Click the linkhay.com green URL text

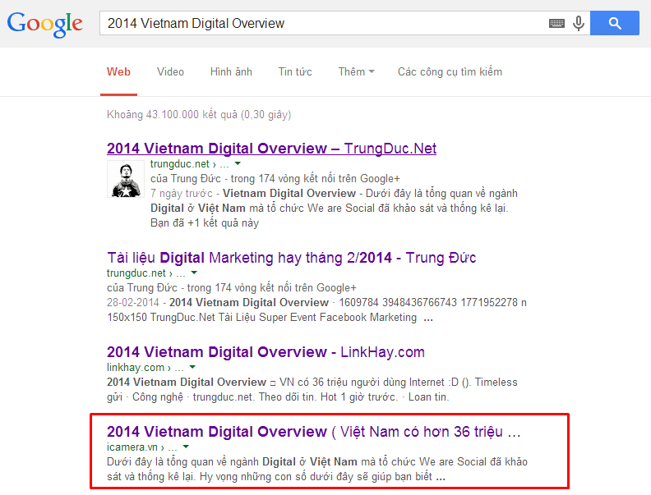pyautogui.click(x=145, y=368)
